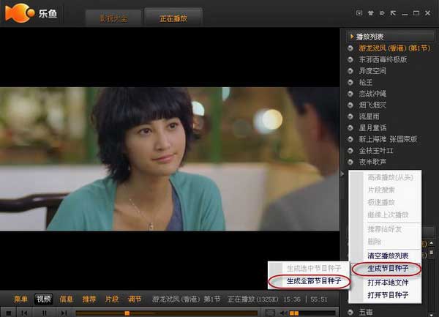Select the 视频 bottom tab

point(44,299)
